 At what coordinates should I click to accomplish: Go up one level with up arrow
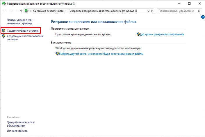21,11
